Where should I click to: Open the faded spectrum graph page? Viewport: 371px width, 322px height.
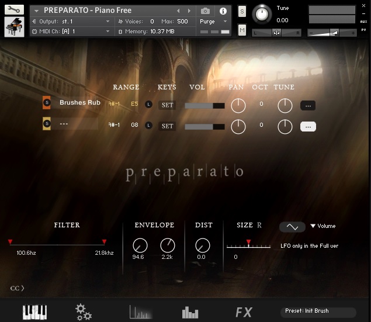(x=141, y=312)
